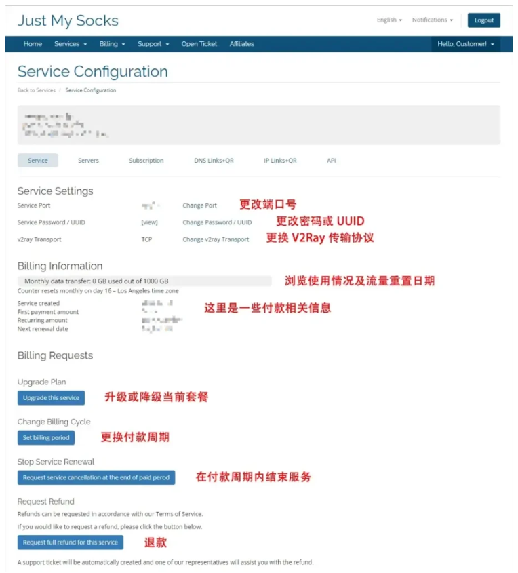Click the Terms of Service refund sentence
This screenshot has height=573, width=518.
110,514
